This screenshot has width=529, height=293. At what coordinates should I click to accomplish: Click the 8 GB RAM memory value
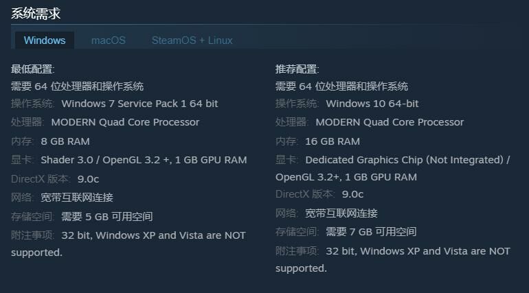click(x=65, y=141)
